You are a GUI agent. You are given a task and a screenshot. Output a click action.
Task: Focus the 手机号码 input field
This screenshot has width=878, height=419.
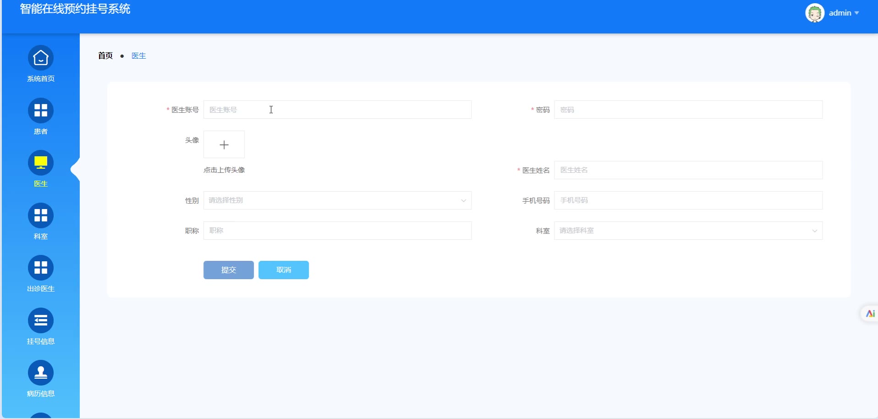(x=688, y=200)
